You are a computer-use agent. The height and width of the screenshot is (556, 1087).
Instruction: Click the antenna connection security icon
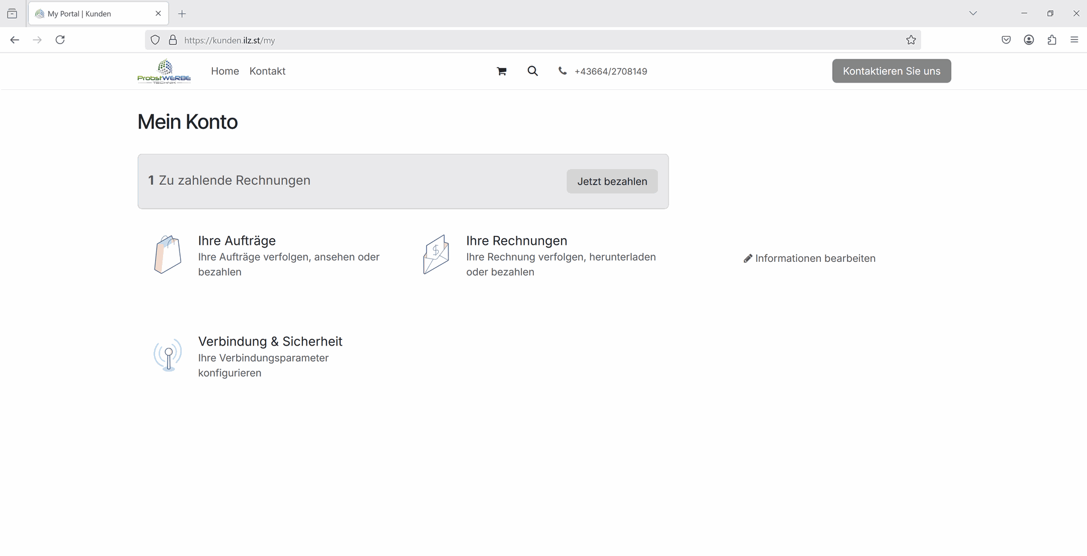point(168,355)
